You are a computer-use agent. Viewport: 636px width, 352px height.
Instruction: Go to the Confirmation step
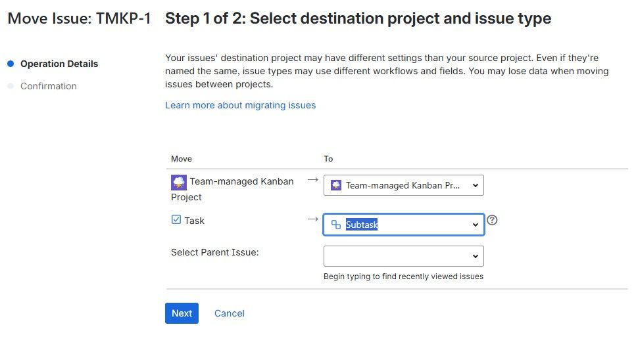tap(49, 86)
